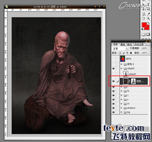Select the shadow group row
This screenshot has width=152, height=142.
[x=134, y=108]
